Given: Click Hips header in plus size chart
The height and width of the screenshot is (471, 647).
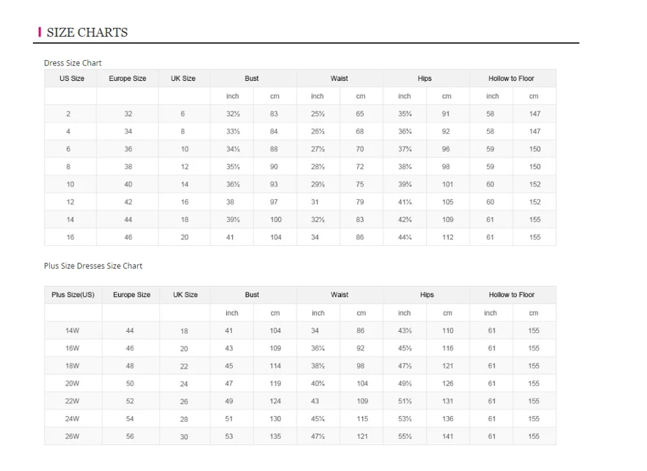Looking at the screenshot, I should tap(427, 295).
